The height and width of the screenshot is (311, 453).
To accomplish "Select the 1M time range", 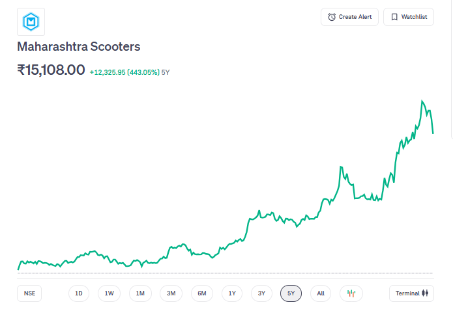I will 140,293.
